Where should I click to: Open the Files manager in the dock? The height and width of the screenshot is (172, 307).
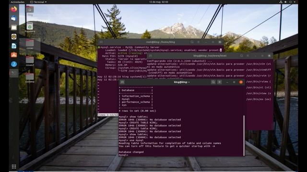click(x=14, y=28)
